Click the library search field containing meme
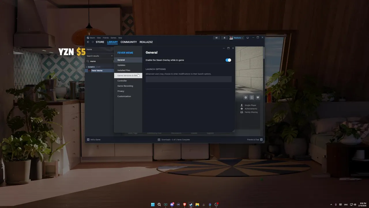The height and width of the screenshot is (208, 369). coord(100,61)
